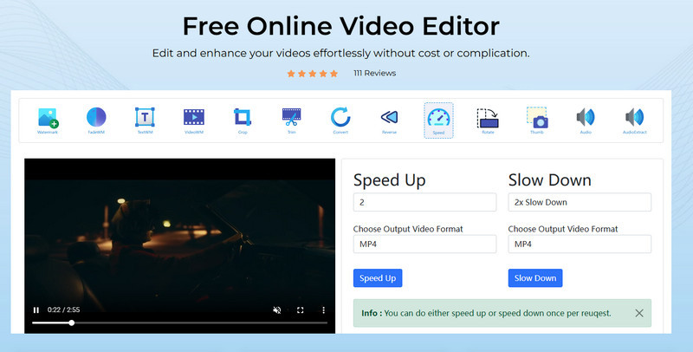
Task: Open the video player more options menu
Action: coord(323,310)
